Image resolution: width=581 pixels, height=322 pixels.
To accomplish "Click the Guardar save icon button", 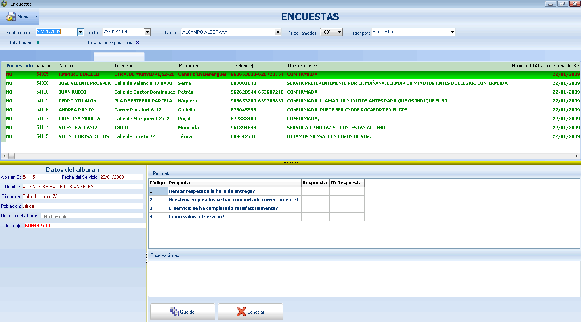I will coord(182,312).
